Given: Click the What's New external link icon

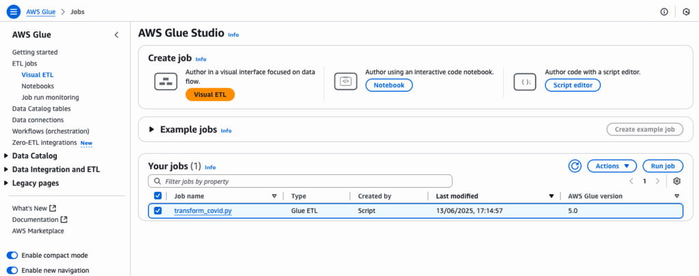Looking at the screenshot, I should [53, 208].
